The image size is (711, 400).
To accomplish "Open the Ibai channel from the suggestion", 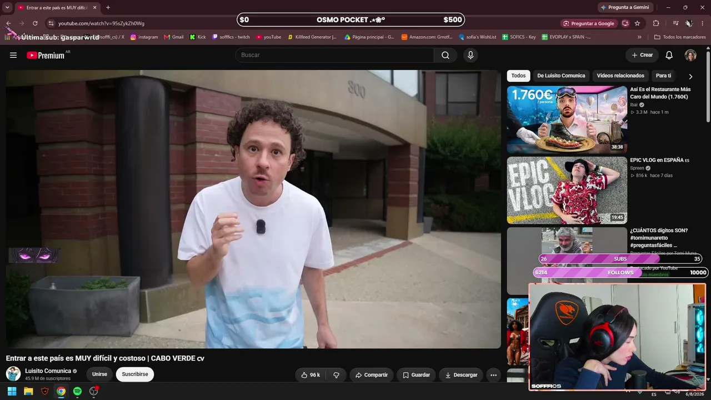I will point(634,104).
